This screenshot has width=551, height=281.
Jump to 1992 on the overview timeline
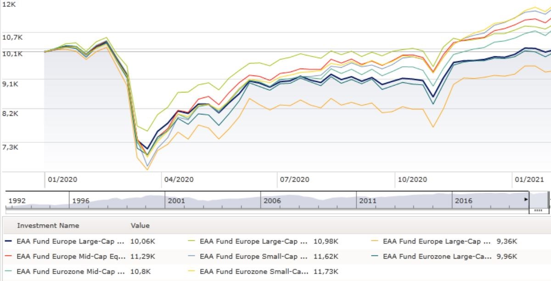[17, 200]
